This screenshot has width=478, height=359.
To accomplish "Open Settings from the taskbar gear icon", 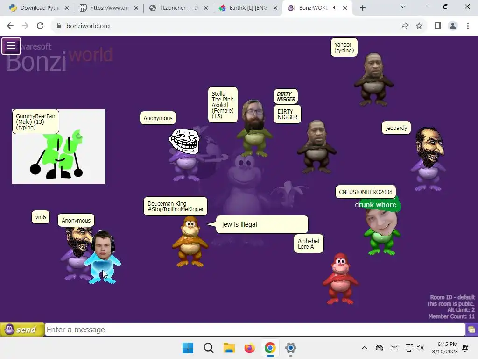I will click(291, 348).
